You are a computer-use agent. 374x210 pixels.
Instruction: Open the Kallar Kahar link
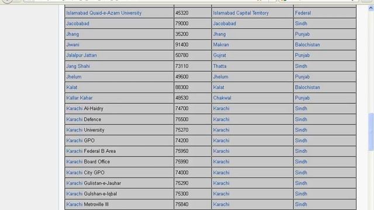pyautogui.click(x=79, y=98)
